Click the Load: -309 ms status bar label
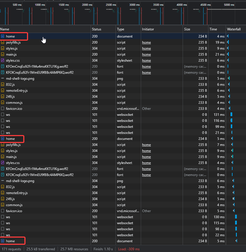This screenshot has width=246, height=252. click(129, 249)
